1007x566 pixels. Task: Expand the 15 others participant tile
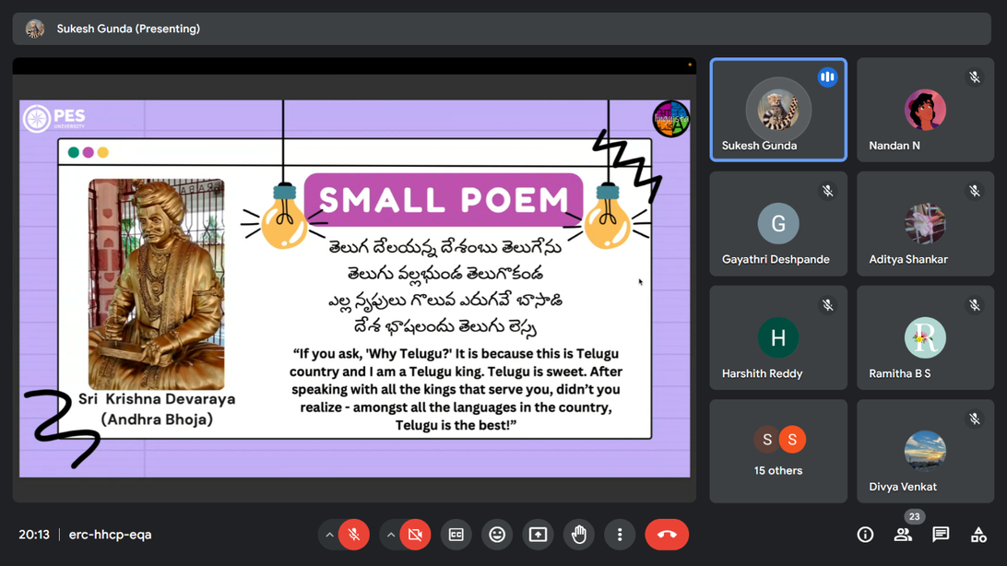click(x=778, y=451)
